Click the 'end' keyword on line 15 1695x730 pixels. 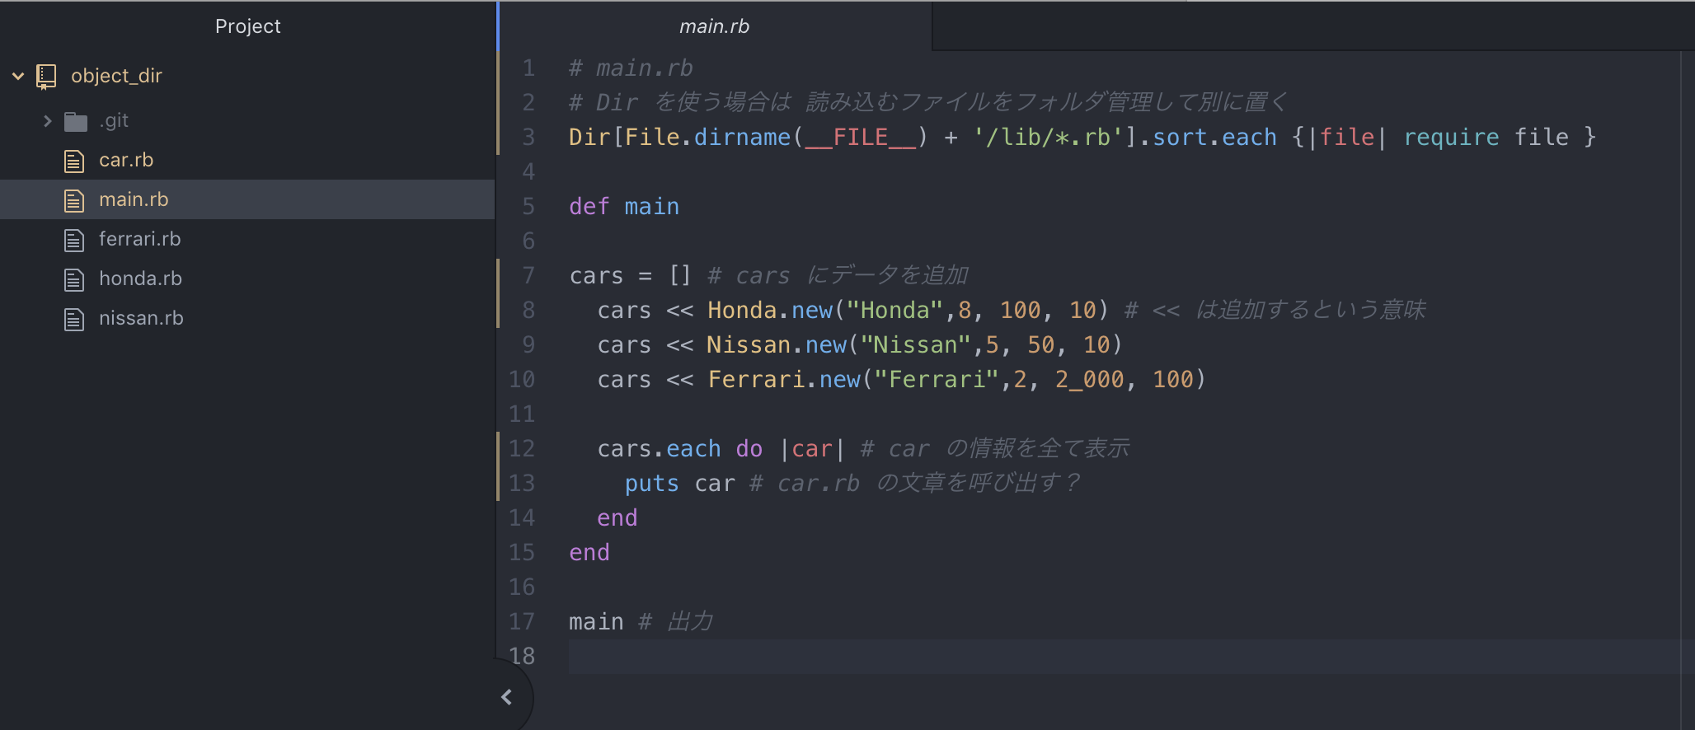point(589,552)
